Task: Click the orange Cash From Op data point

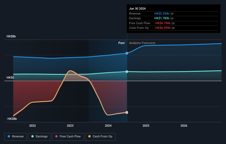Action: (127, 112)
